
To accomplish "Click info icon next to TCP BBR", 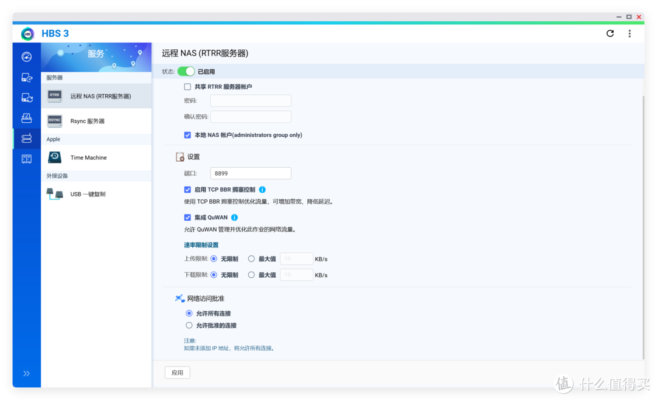I will [x=262, y=190].
